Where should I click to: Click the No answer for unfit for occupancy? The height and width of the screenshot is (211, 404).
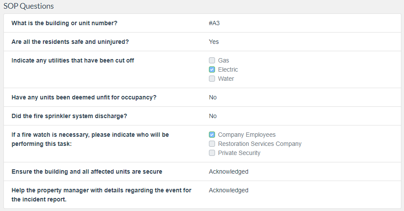coord(213,97)
